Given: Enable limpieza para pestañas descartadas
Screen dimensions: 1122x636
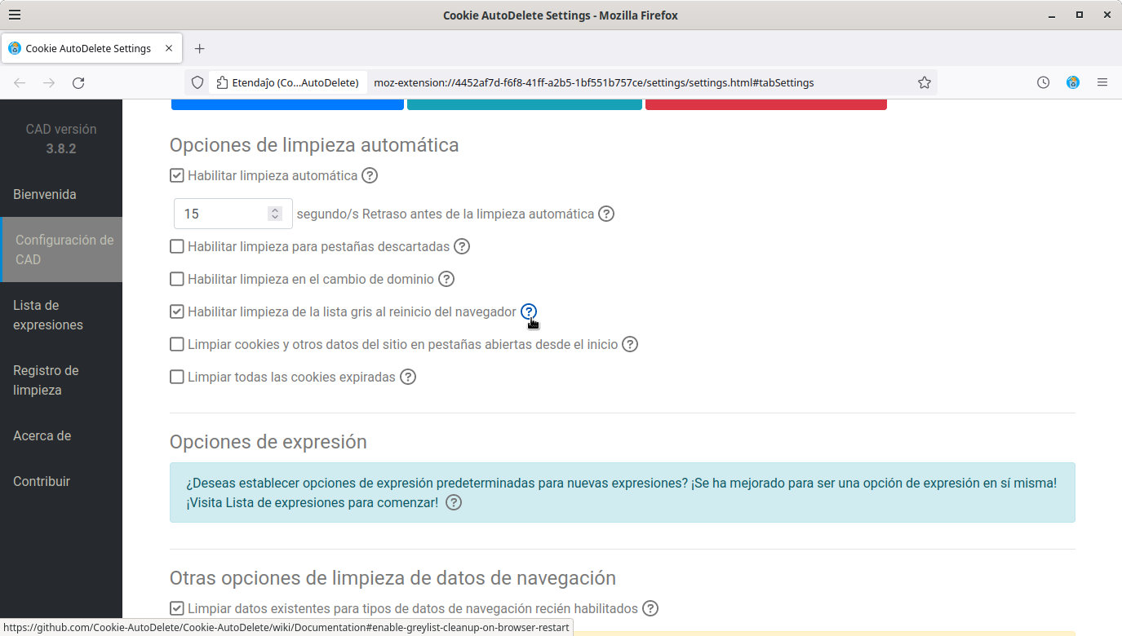Looking at the screenshot, I should 177,246.
